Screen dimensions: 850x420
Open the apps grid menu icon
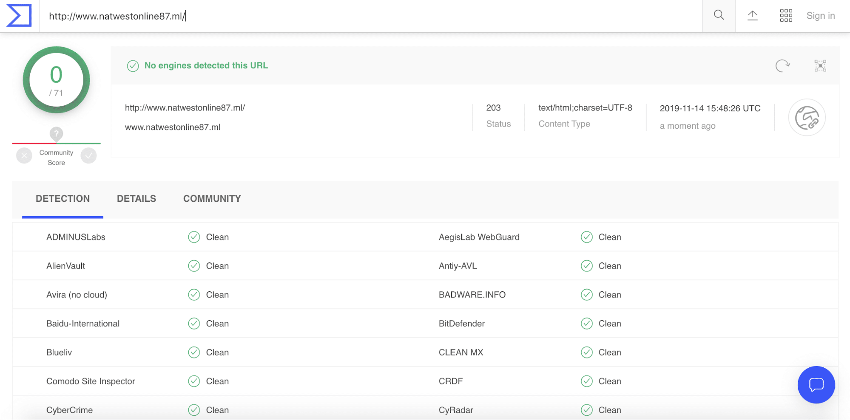[786, 15]
